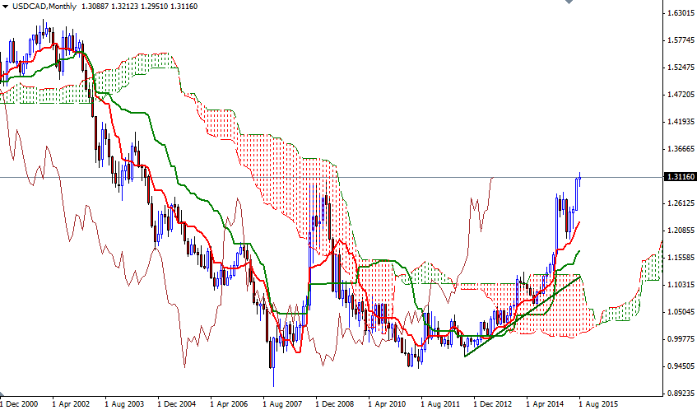Click the 1 Aug 2015 date label
The image size is (697, 410).
[x=597, y=403]
